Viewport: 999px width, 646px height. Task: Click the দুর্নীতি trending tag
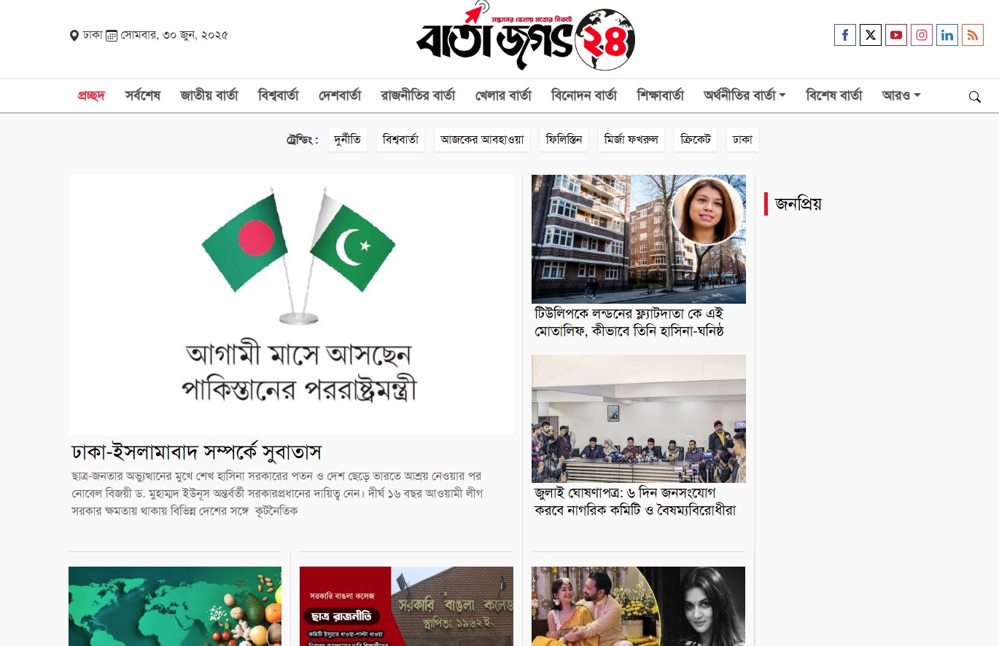point(348,140)
